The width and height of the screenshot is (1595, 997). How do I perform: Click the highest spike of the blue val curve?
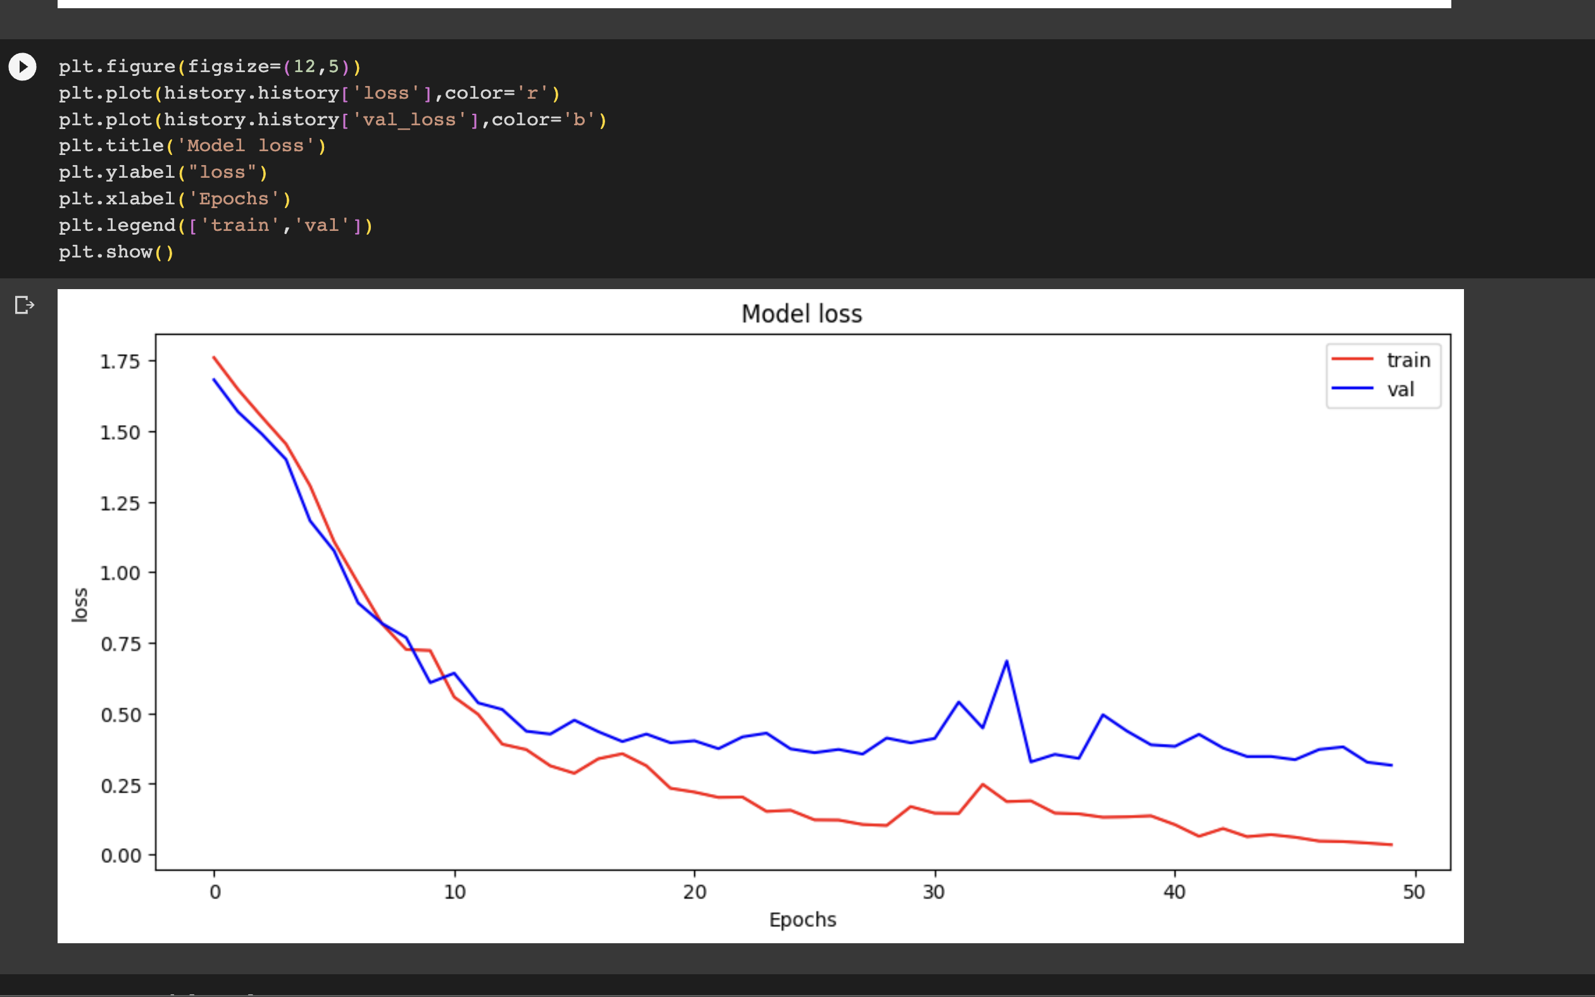coord(1006,661)
